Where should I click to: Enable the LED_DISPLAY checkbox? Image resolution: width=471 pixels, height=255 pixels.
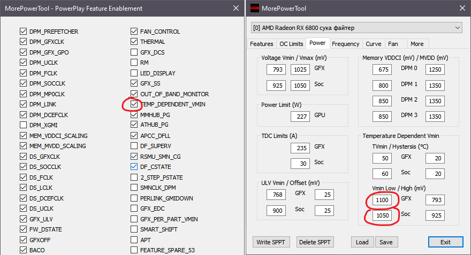tap(134, 73)
